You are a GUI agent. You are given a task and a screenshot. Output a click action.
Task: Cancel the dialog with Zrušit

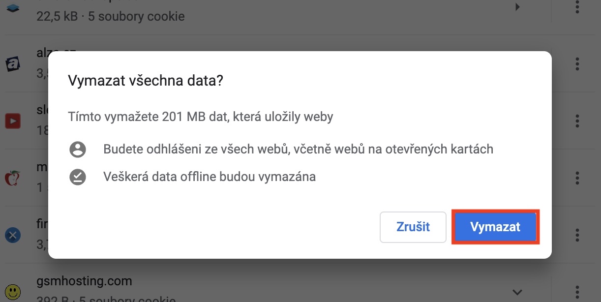[413, 227]
